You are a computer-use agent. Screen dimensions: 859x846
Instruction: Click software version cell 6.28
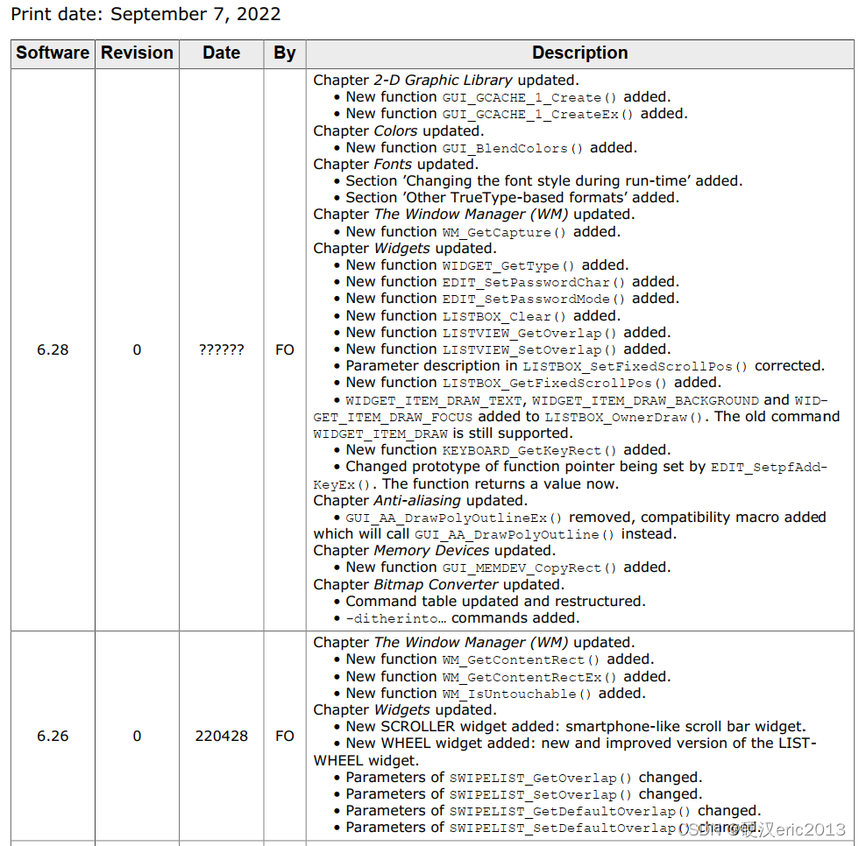53,349
